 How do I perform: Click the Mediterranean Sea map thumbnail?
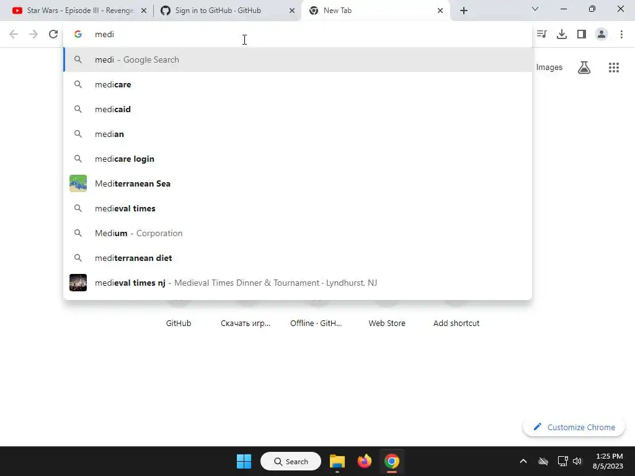pos(78,183)
